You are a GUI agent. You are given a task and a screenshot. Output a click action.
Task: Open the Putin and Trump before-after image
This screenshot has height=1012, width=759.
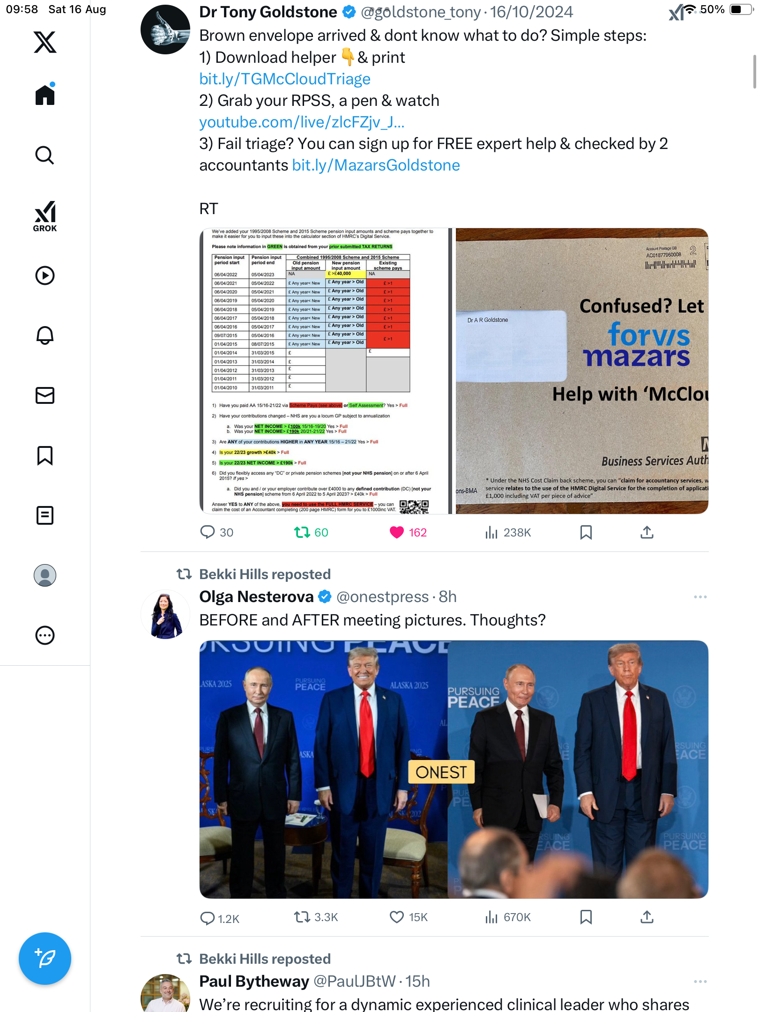pos(454,769)
